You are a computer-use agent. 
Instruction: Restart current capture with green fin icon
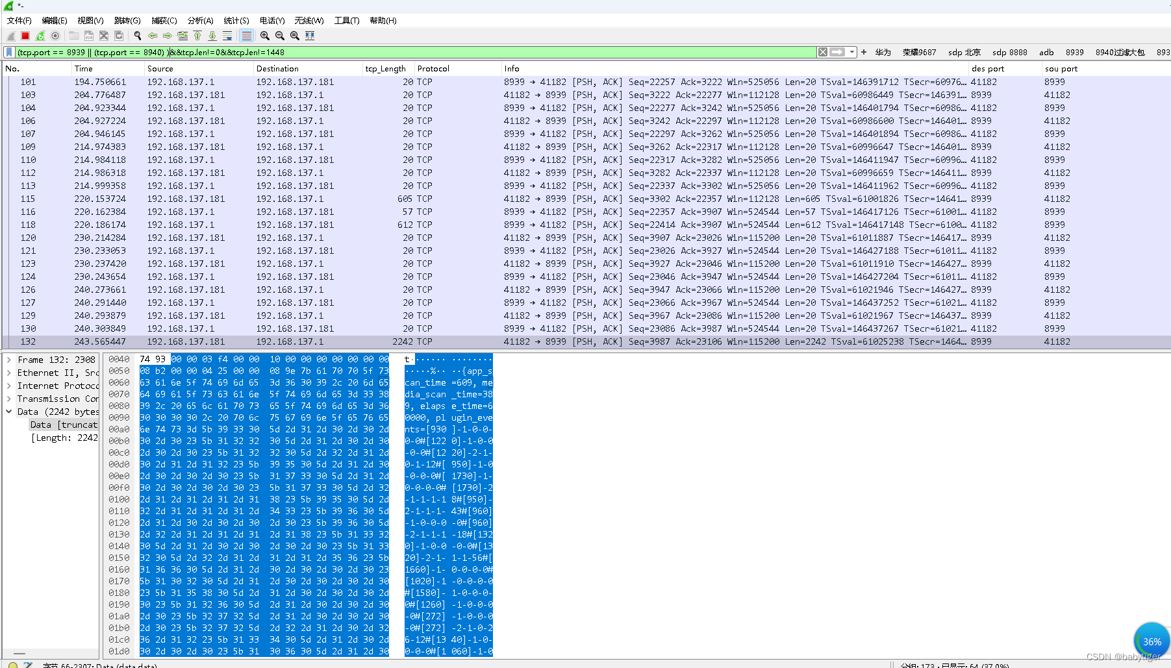click(40, 36)
